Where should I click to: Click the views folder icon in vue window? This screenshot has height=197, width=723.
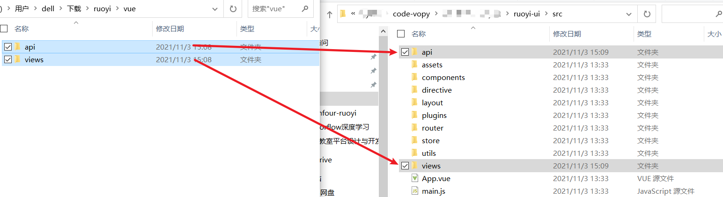click(18, 59)
